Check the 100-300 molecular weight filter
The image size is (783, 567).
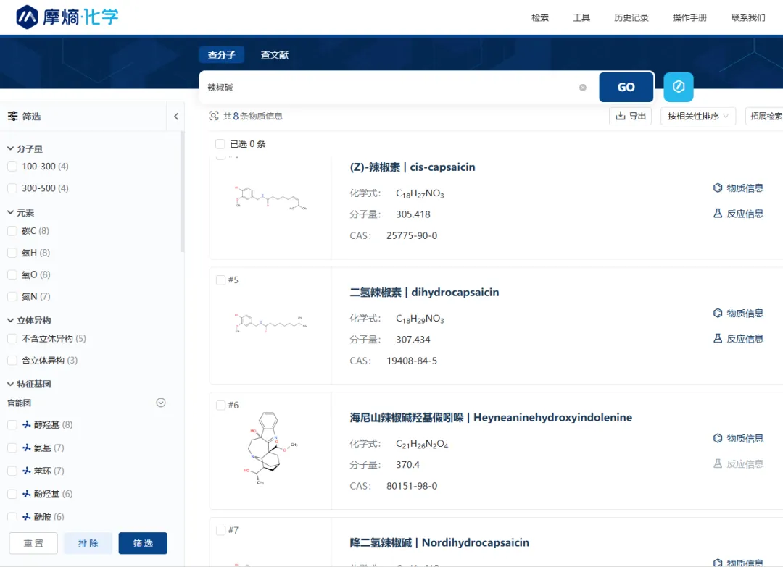[12, 167]
